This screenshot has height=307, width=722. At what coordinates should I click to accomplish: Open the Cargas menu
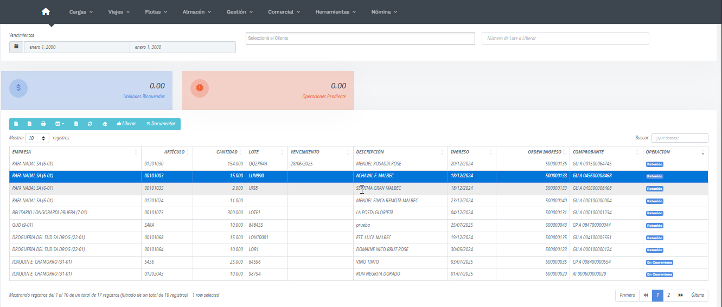pyautogui.click(x=81, y=11)
